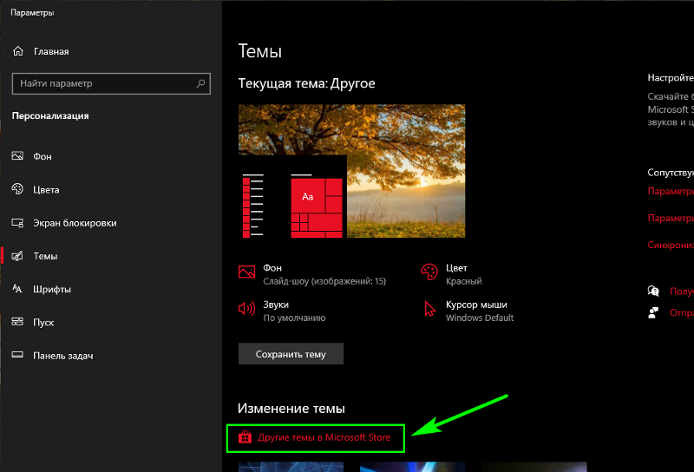Click the Синхрониз... related link

click(671, 245)
